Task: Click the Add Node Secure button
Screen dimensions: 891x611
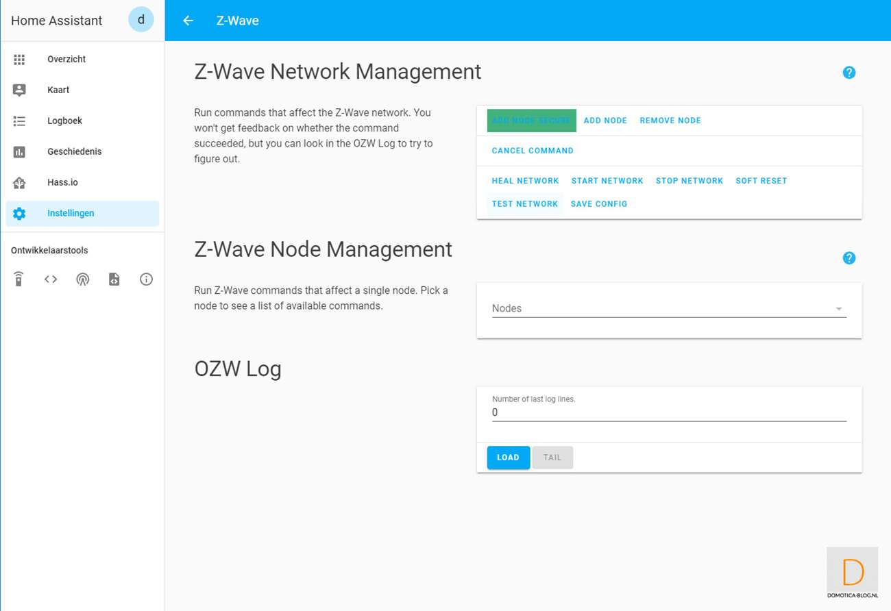Action: click(531, 121)
